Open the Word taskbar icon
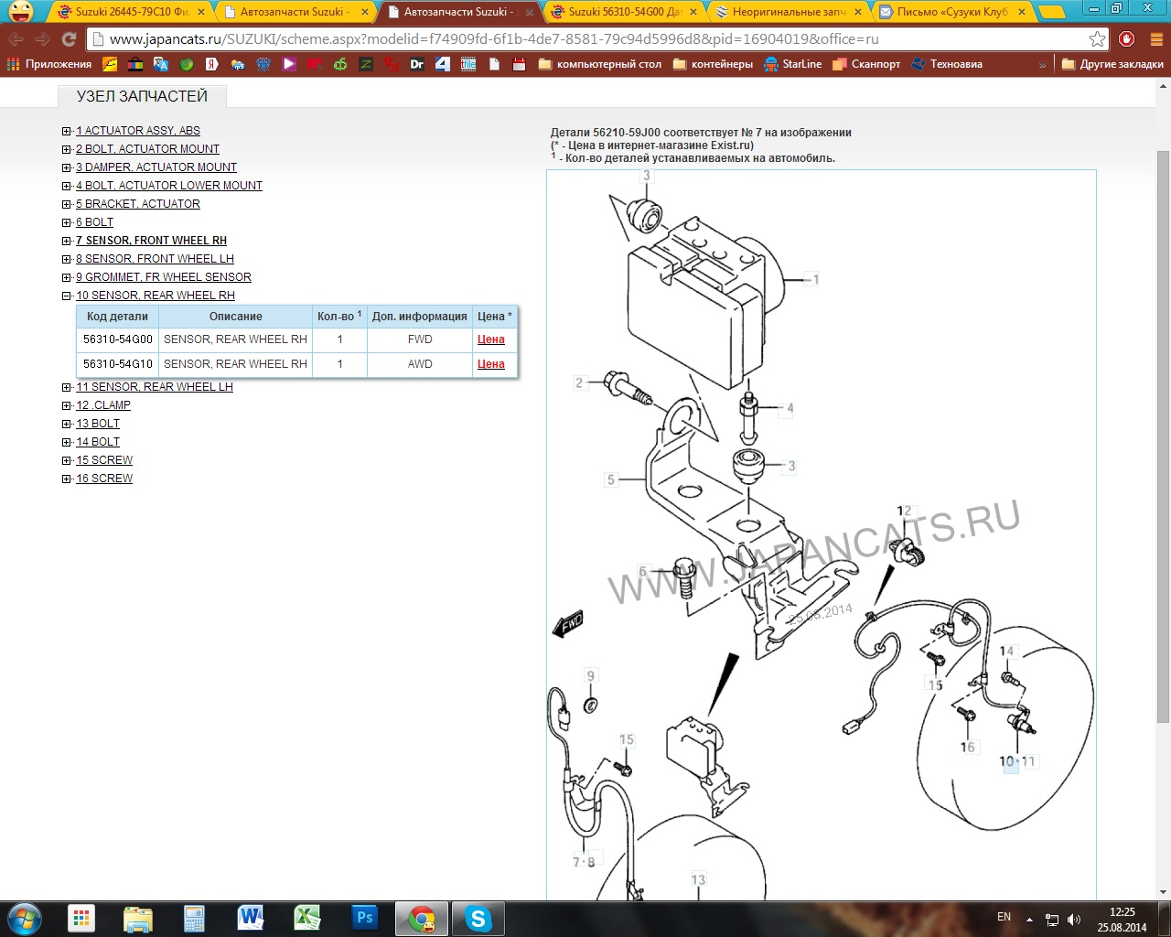Viewport: 1171px width, 937px height. [250, 918]
